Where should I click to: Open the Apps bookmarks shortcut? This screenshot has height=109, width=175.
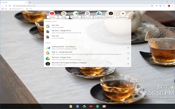pyautogui.click(x=4, y=9)
